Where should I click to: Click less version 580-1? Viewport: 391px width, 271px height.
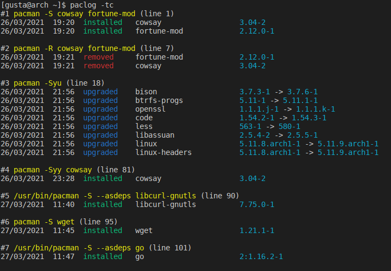click(289, 126)
